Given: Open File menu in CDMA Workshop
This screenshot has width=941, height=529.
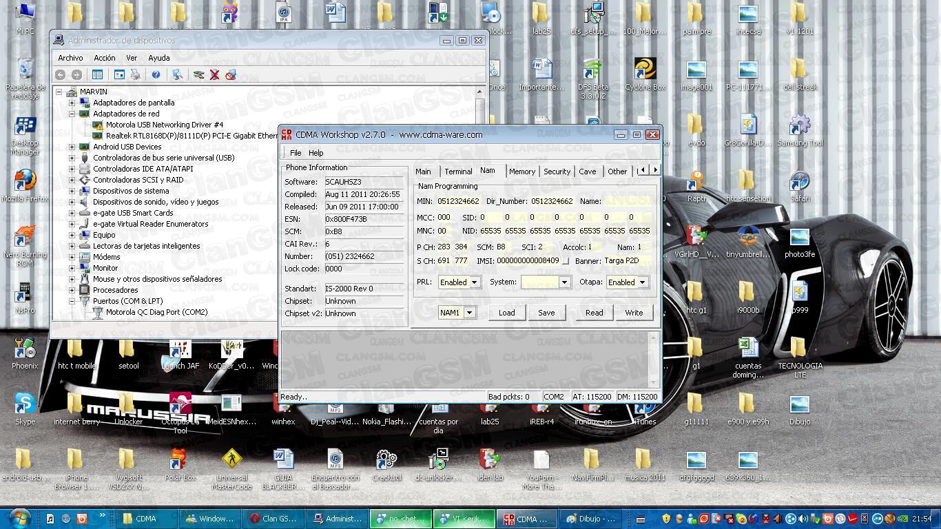Looking at the screenshot, I should 296,153.
